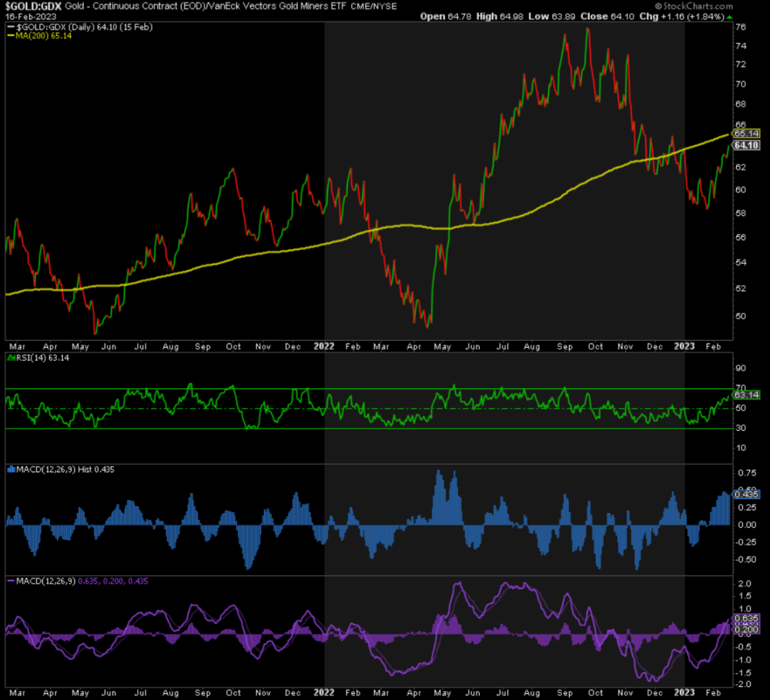The image size is (770, 700).
Task: Click the 58 label on the price axis
Action: [x=741, y=213]
